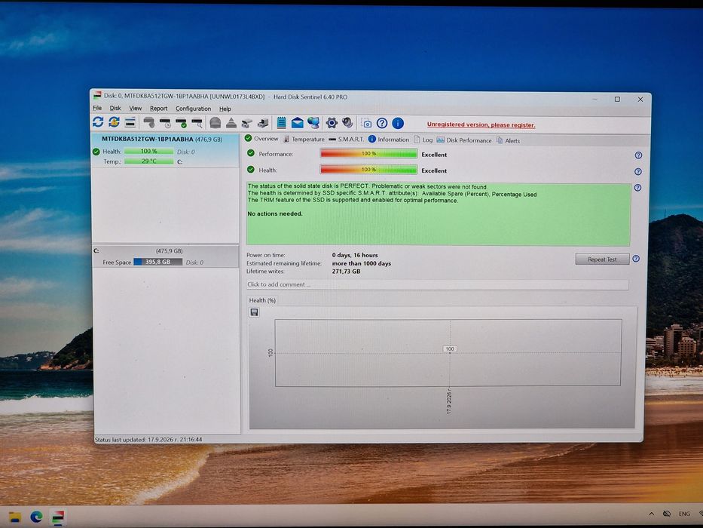Click the grey stethoscope hardware test icon
Viewport: 703px width, 528px height.
point(149,122)
